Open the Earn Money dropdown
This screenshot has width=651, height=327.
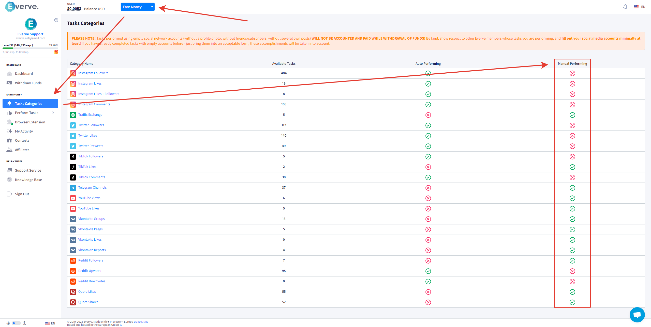(137, 7)
